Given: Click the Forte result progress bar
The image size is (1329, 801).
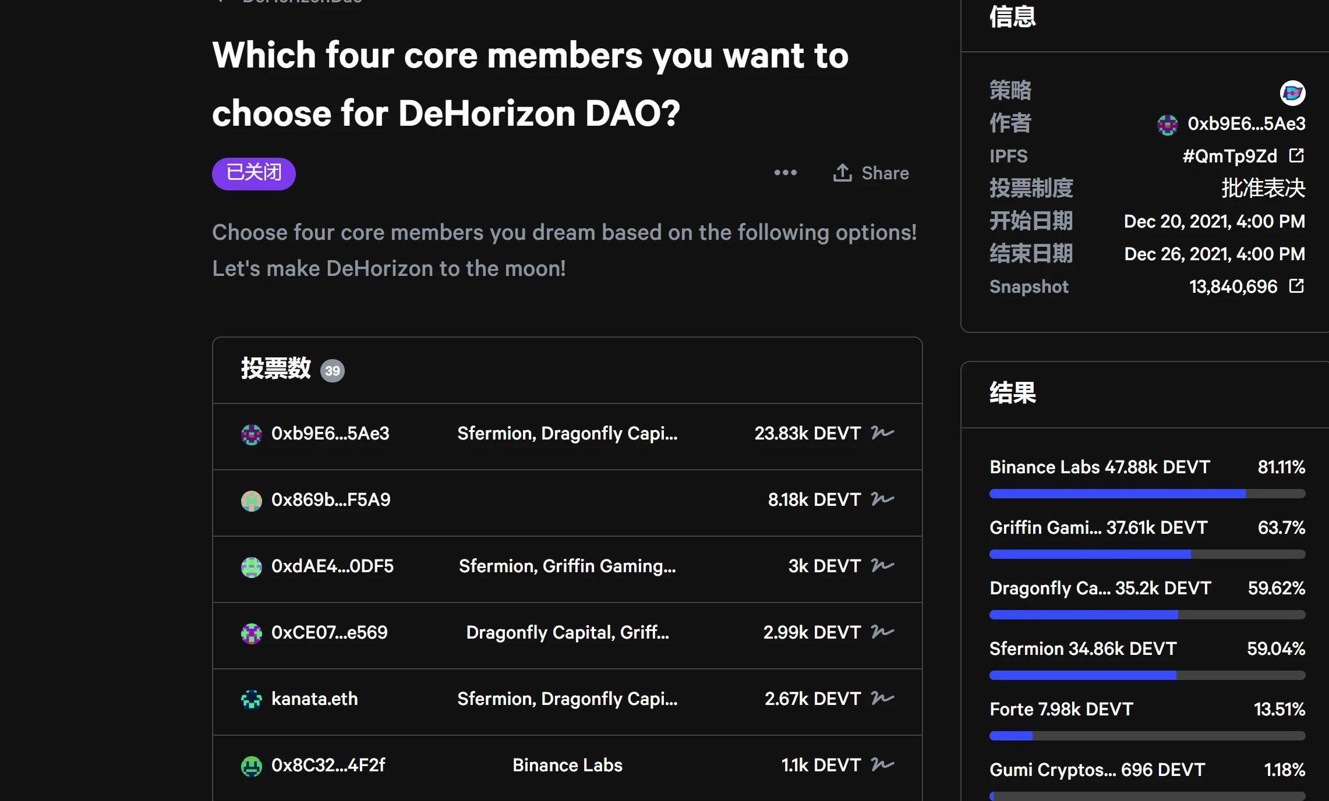Looking at the screenshot, I should point(1147,736).
